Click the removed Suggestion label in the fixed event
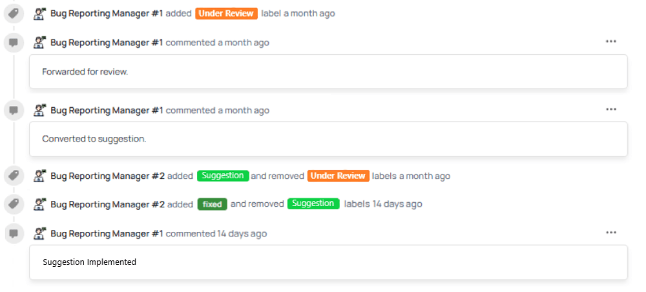The width and height of the screenshot is (646, 292). pyautogui.click(x=313, y=203)
